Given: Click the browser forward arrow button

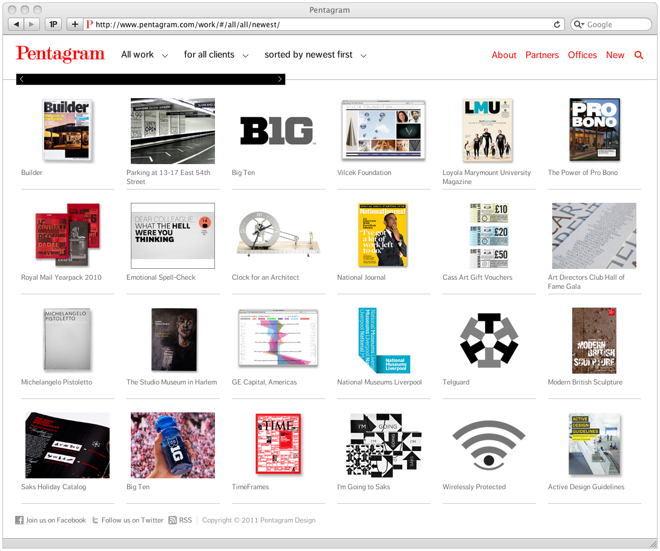Looking at the screenshot, I should [32, 24].
